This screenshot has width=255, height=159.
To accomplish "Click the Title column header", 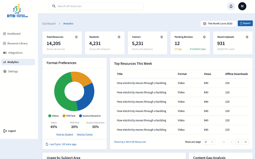I will tap(120, 74).
